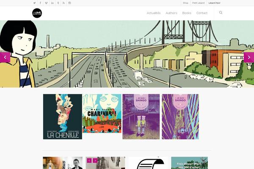This screenshot has height=169, width=254.
Task: Open La Chenille book cover
Action: click(63, 117)
